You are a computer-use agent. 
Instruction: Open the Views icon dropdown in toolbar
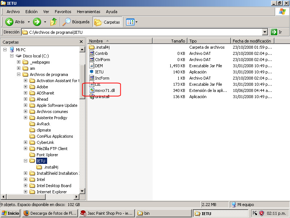pyautogui.click(x=132, y=22)
